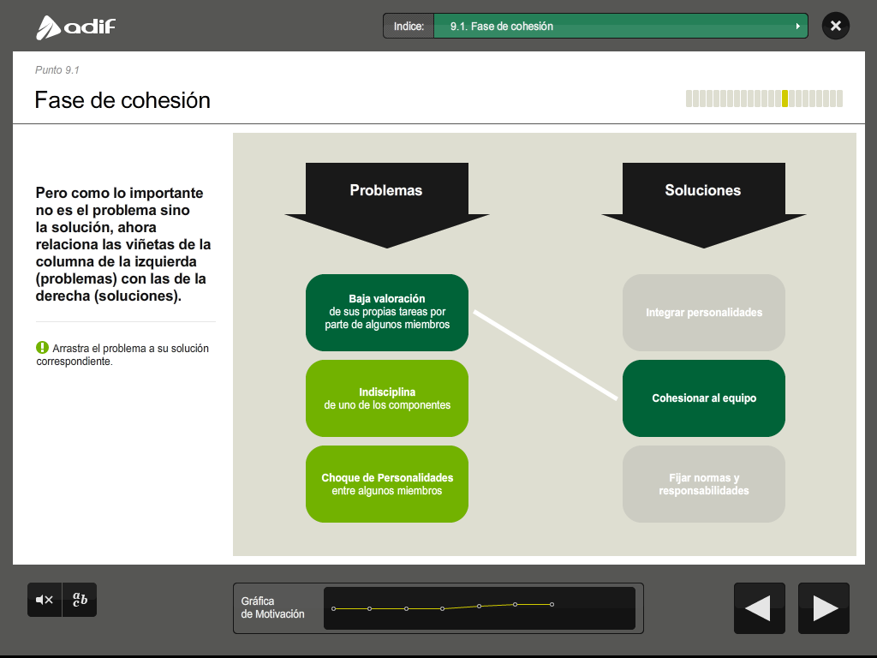Screen dimensions: 877x658
Task: Select the 'Choque de Personalidades' problem card
Action: click(387, 484)
